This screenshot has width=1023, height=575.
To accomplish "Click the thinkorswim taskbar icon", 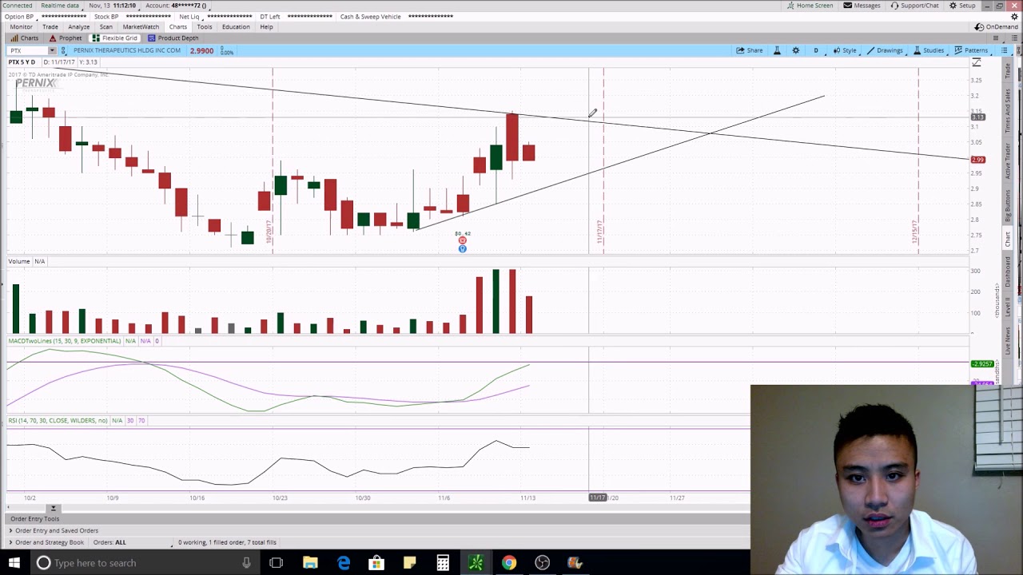I will 476,563.
